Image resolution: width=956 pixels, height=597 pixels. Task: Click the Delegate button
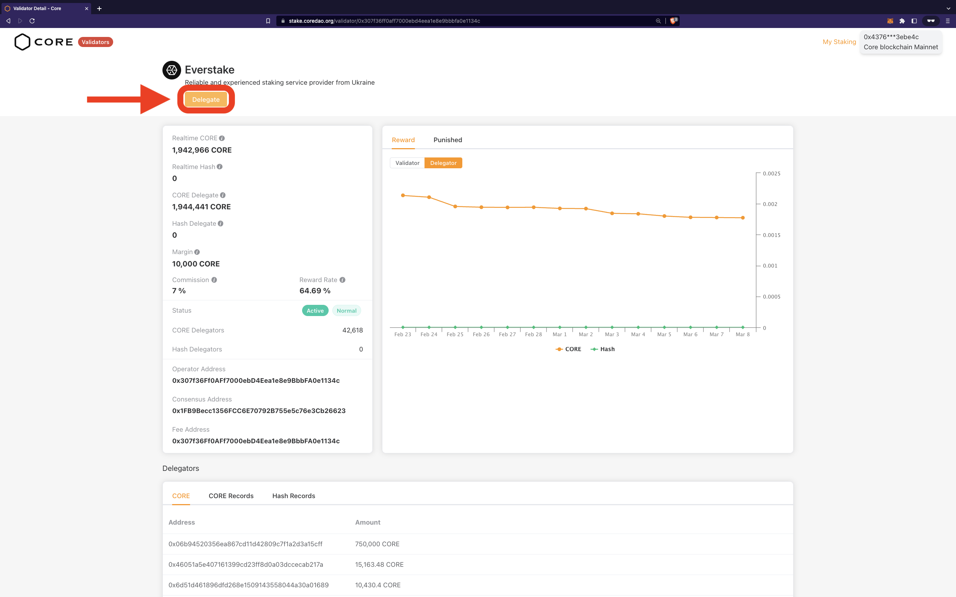(x=206, y=99)
